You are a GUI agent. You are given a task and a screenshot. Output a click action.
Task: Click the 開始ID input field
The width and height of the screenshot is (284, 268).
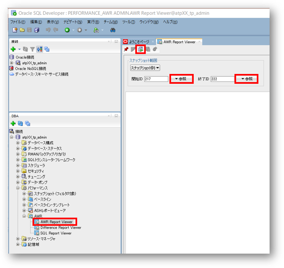pyautogui.click(x=156, y=79)
